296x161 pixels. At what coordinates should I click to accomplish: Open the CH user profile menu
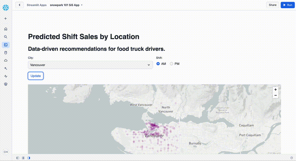coord(6,152)
